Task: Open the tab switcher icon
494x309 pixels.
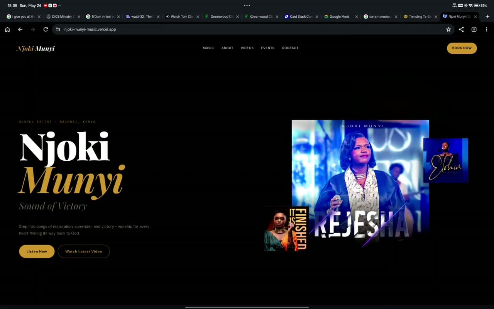Action: (474, 29)
